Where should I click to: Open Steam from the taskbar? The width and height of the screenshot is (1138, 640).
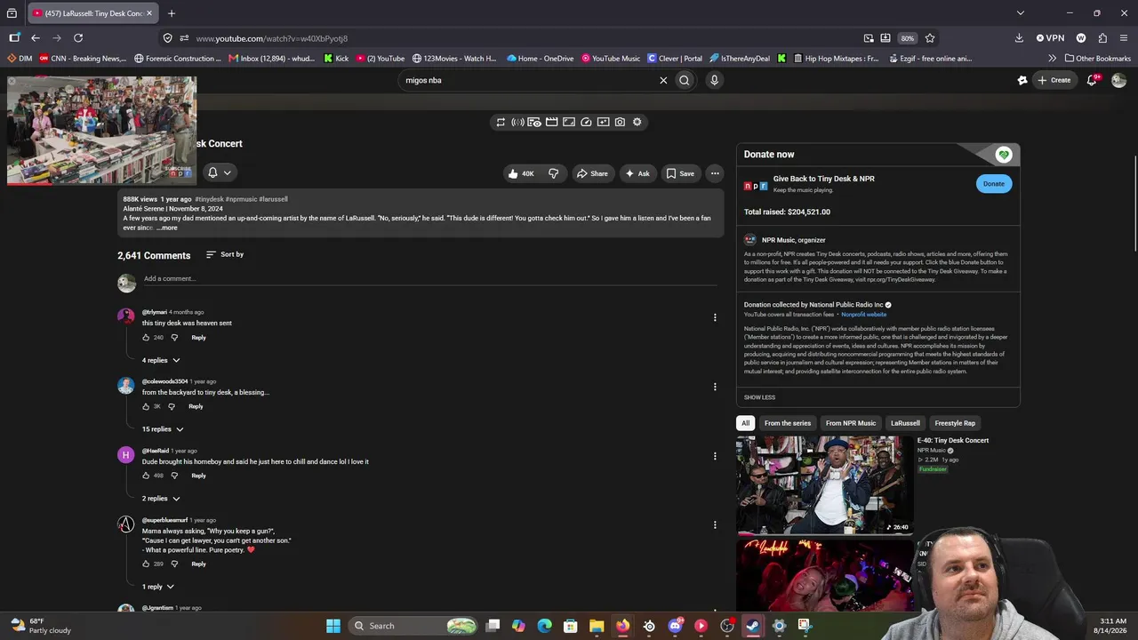pyautogui.click(x=752, y=626)
